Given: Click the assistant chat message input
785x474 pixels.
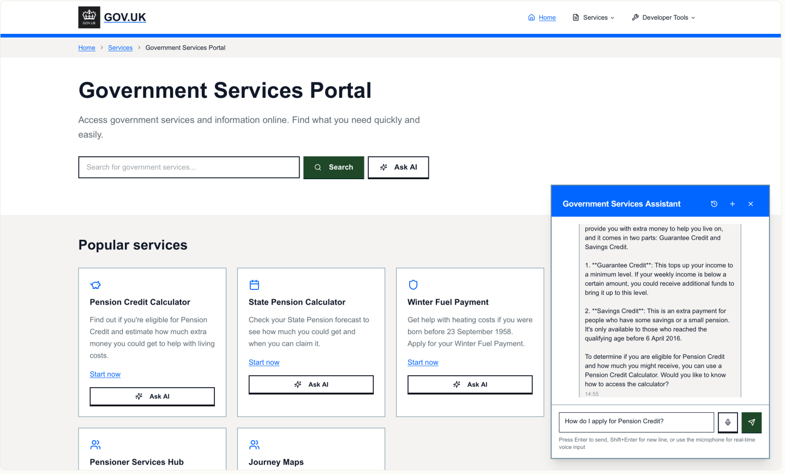Looking at the screenshot, I should tap(636, 422).
